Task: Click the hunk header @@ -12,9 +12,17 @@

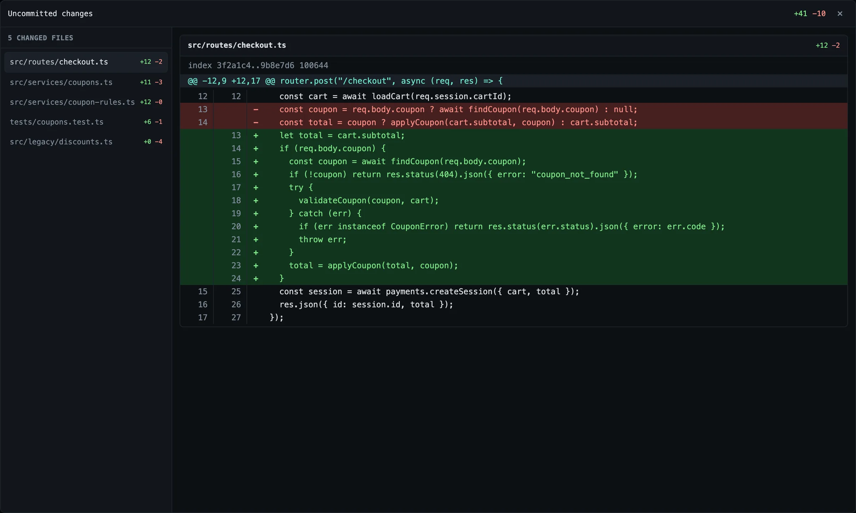Action: pyautogui.click(x=514, y=81)
